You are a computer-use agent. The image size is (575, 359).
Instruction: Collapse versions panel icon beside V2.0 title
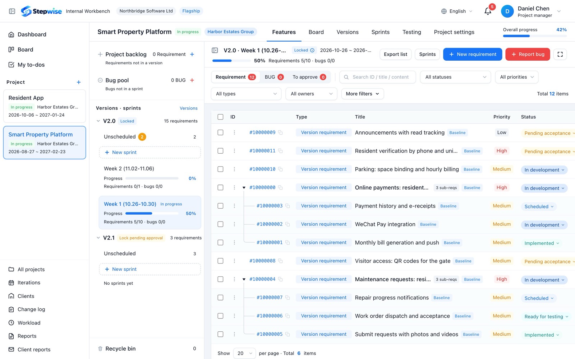pos(215,50)
